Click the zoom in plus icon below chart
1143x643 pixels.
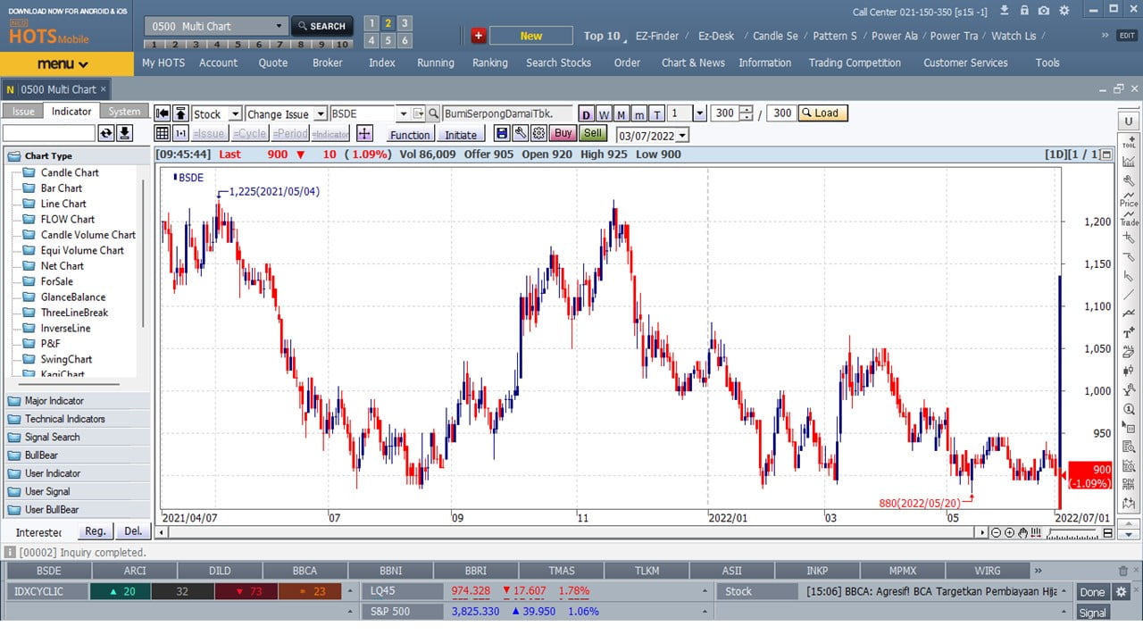[1009, 533]
